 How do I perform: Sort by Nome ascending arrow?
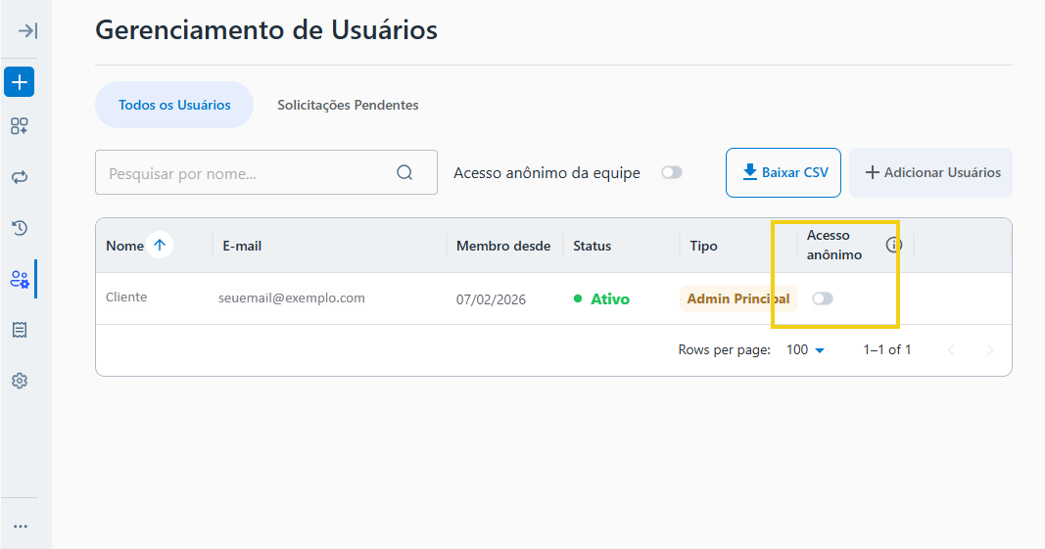tap(160, 246)
